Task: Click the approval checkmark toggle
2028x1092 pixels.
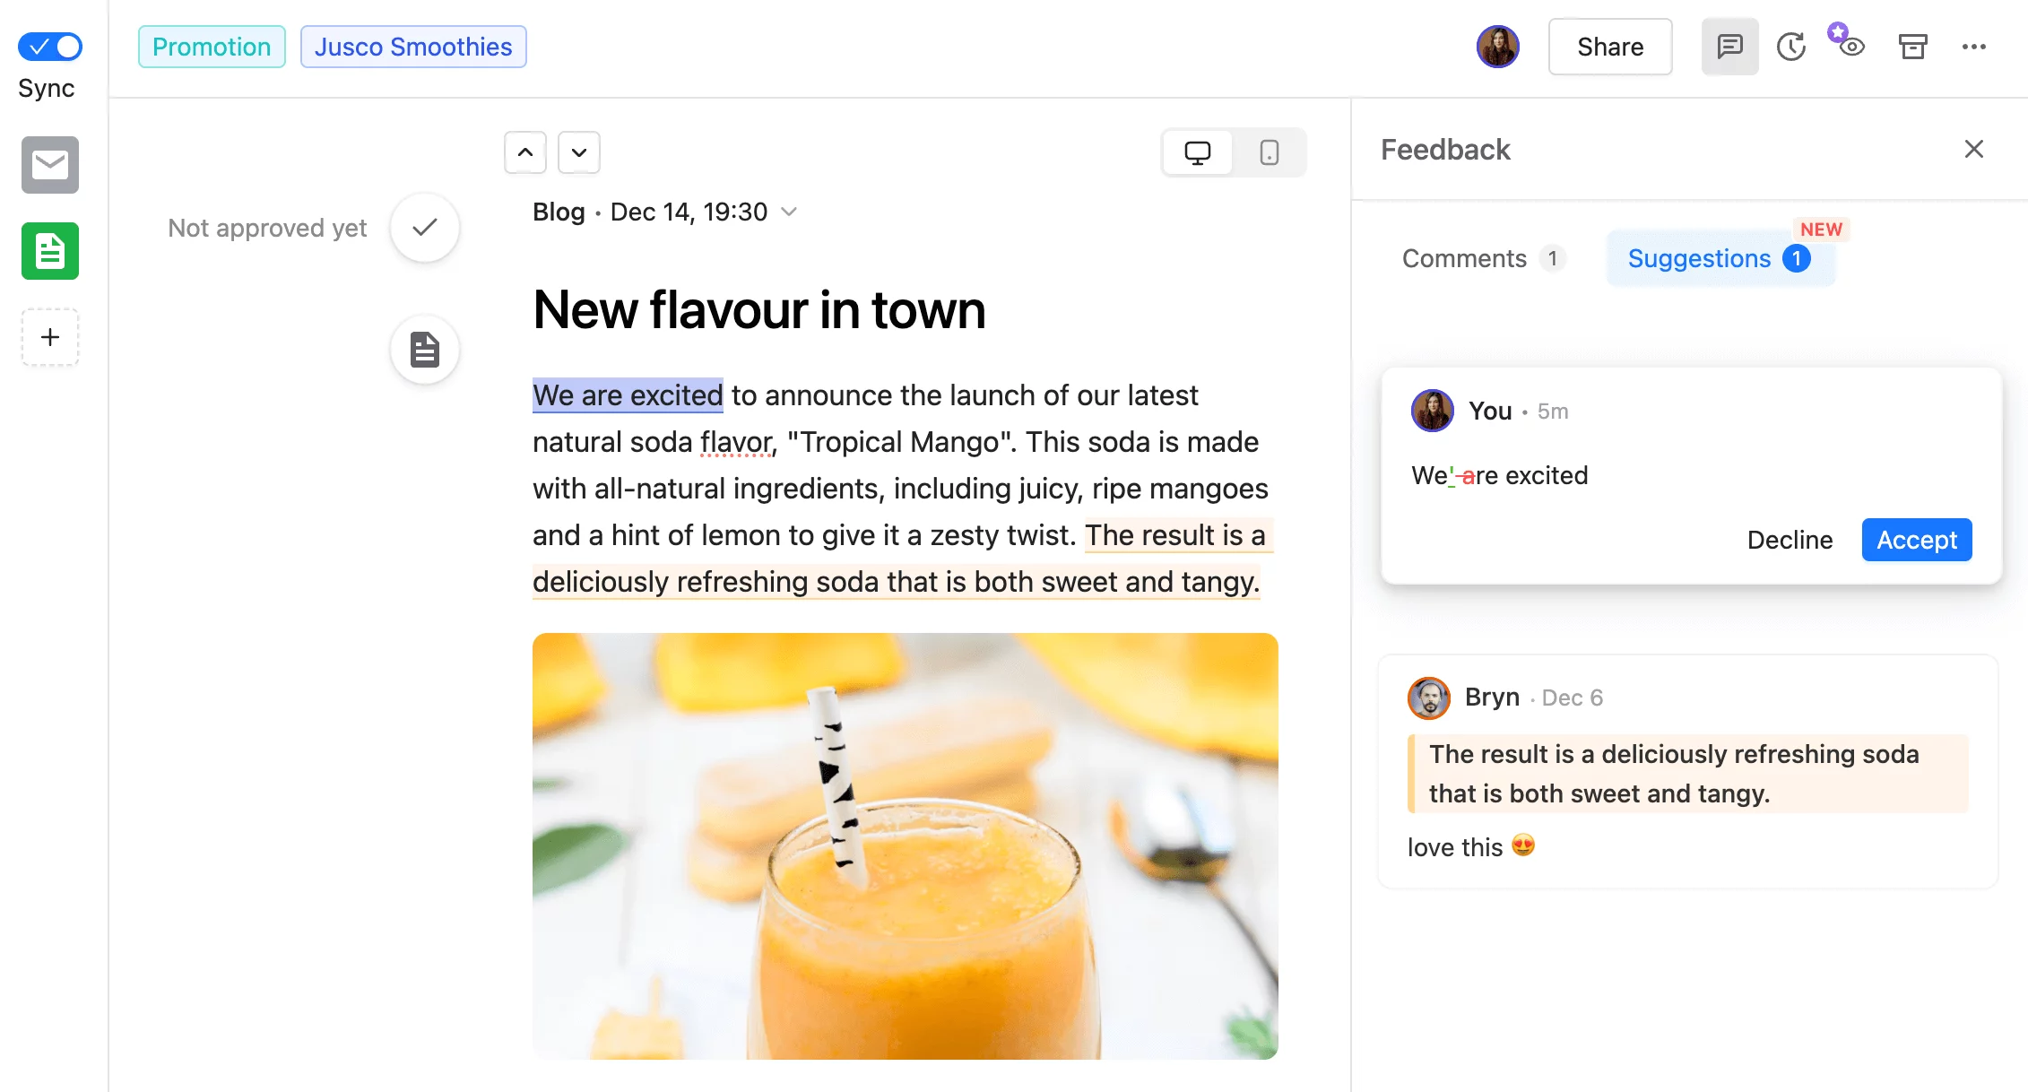Action: click(428, 228)
